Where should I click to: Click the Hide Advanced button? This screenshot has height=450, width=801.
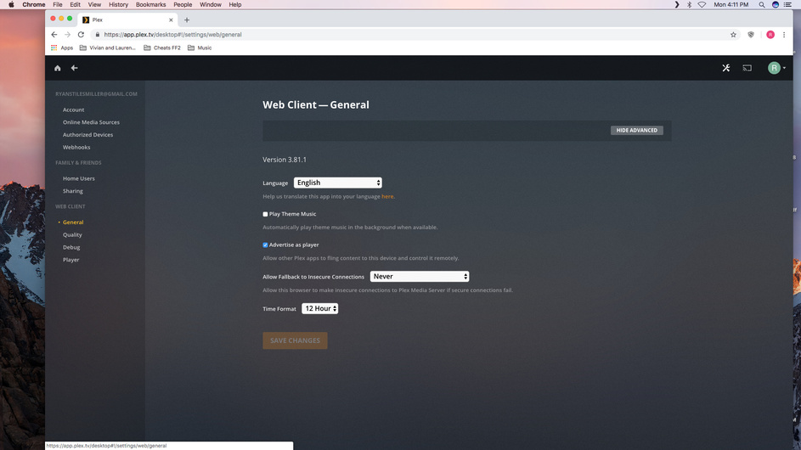point(636,130)
